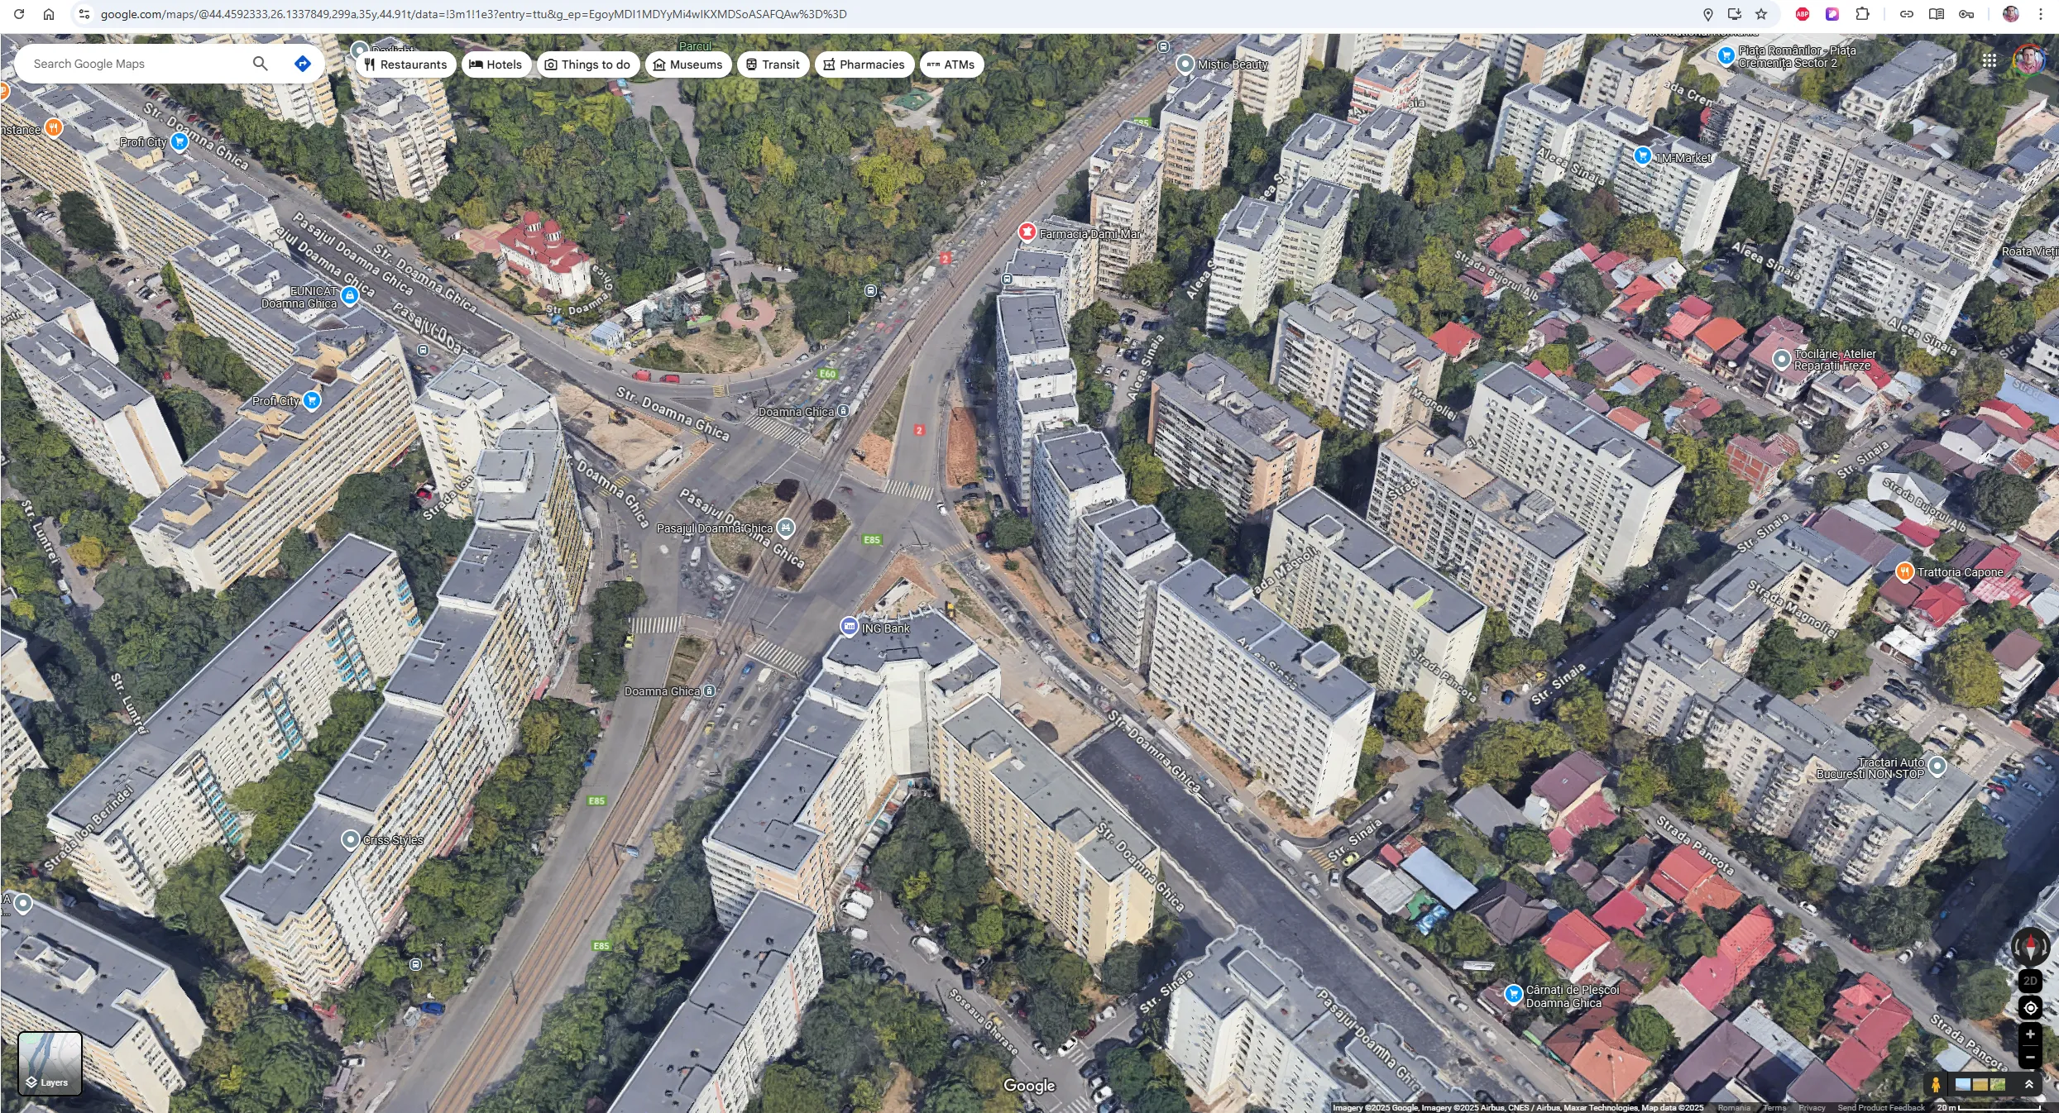The image size is (2059, 1113).
Task: Open the Google Account avatar on map
Action: tap(2029, 60)
